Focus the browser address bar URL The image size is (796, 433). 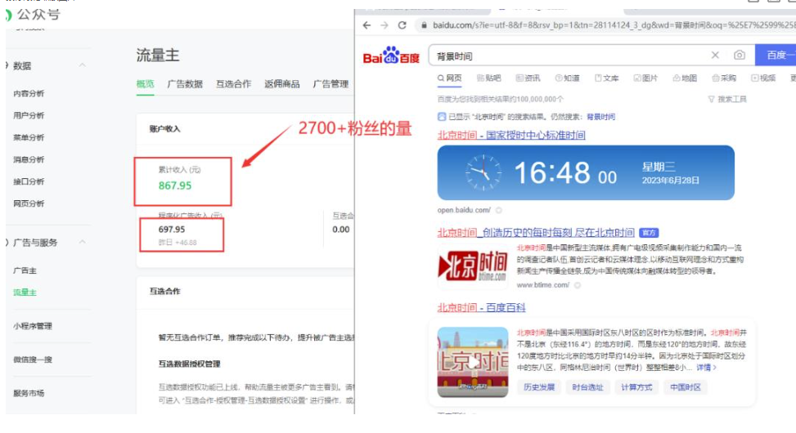pos(614,25)
